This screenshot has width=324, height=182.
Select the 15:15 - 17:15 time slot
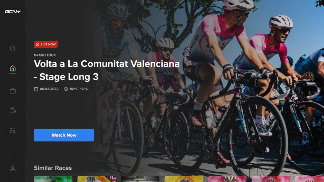point(76,89)
